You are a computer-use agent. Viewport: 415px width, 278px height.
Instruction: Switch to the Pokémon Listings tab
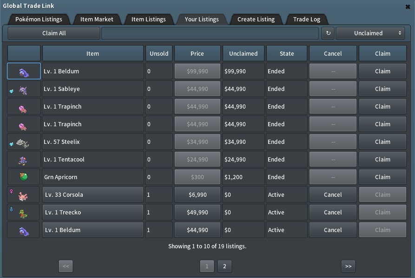tap(39, 19)
